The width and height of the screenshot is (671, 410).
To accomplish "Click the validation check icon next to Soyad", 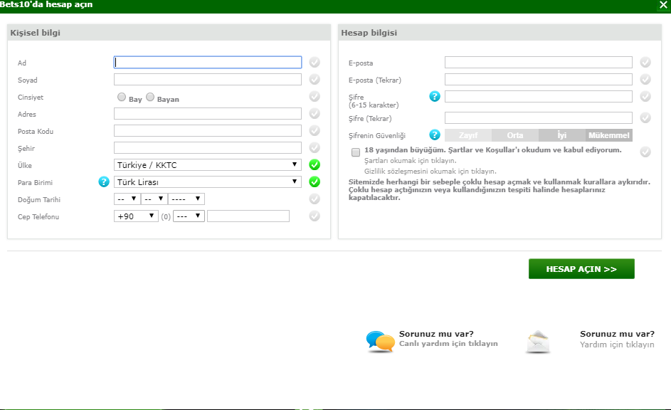I will tap(315, 80).
